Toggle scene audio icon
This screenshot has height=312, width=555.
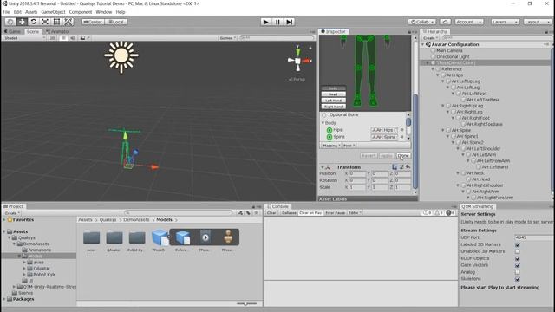[x=73, y=38]
